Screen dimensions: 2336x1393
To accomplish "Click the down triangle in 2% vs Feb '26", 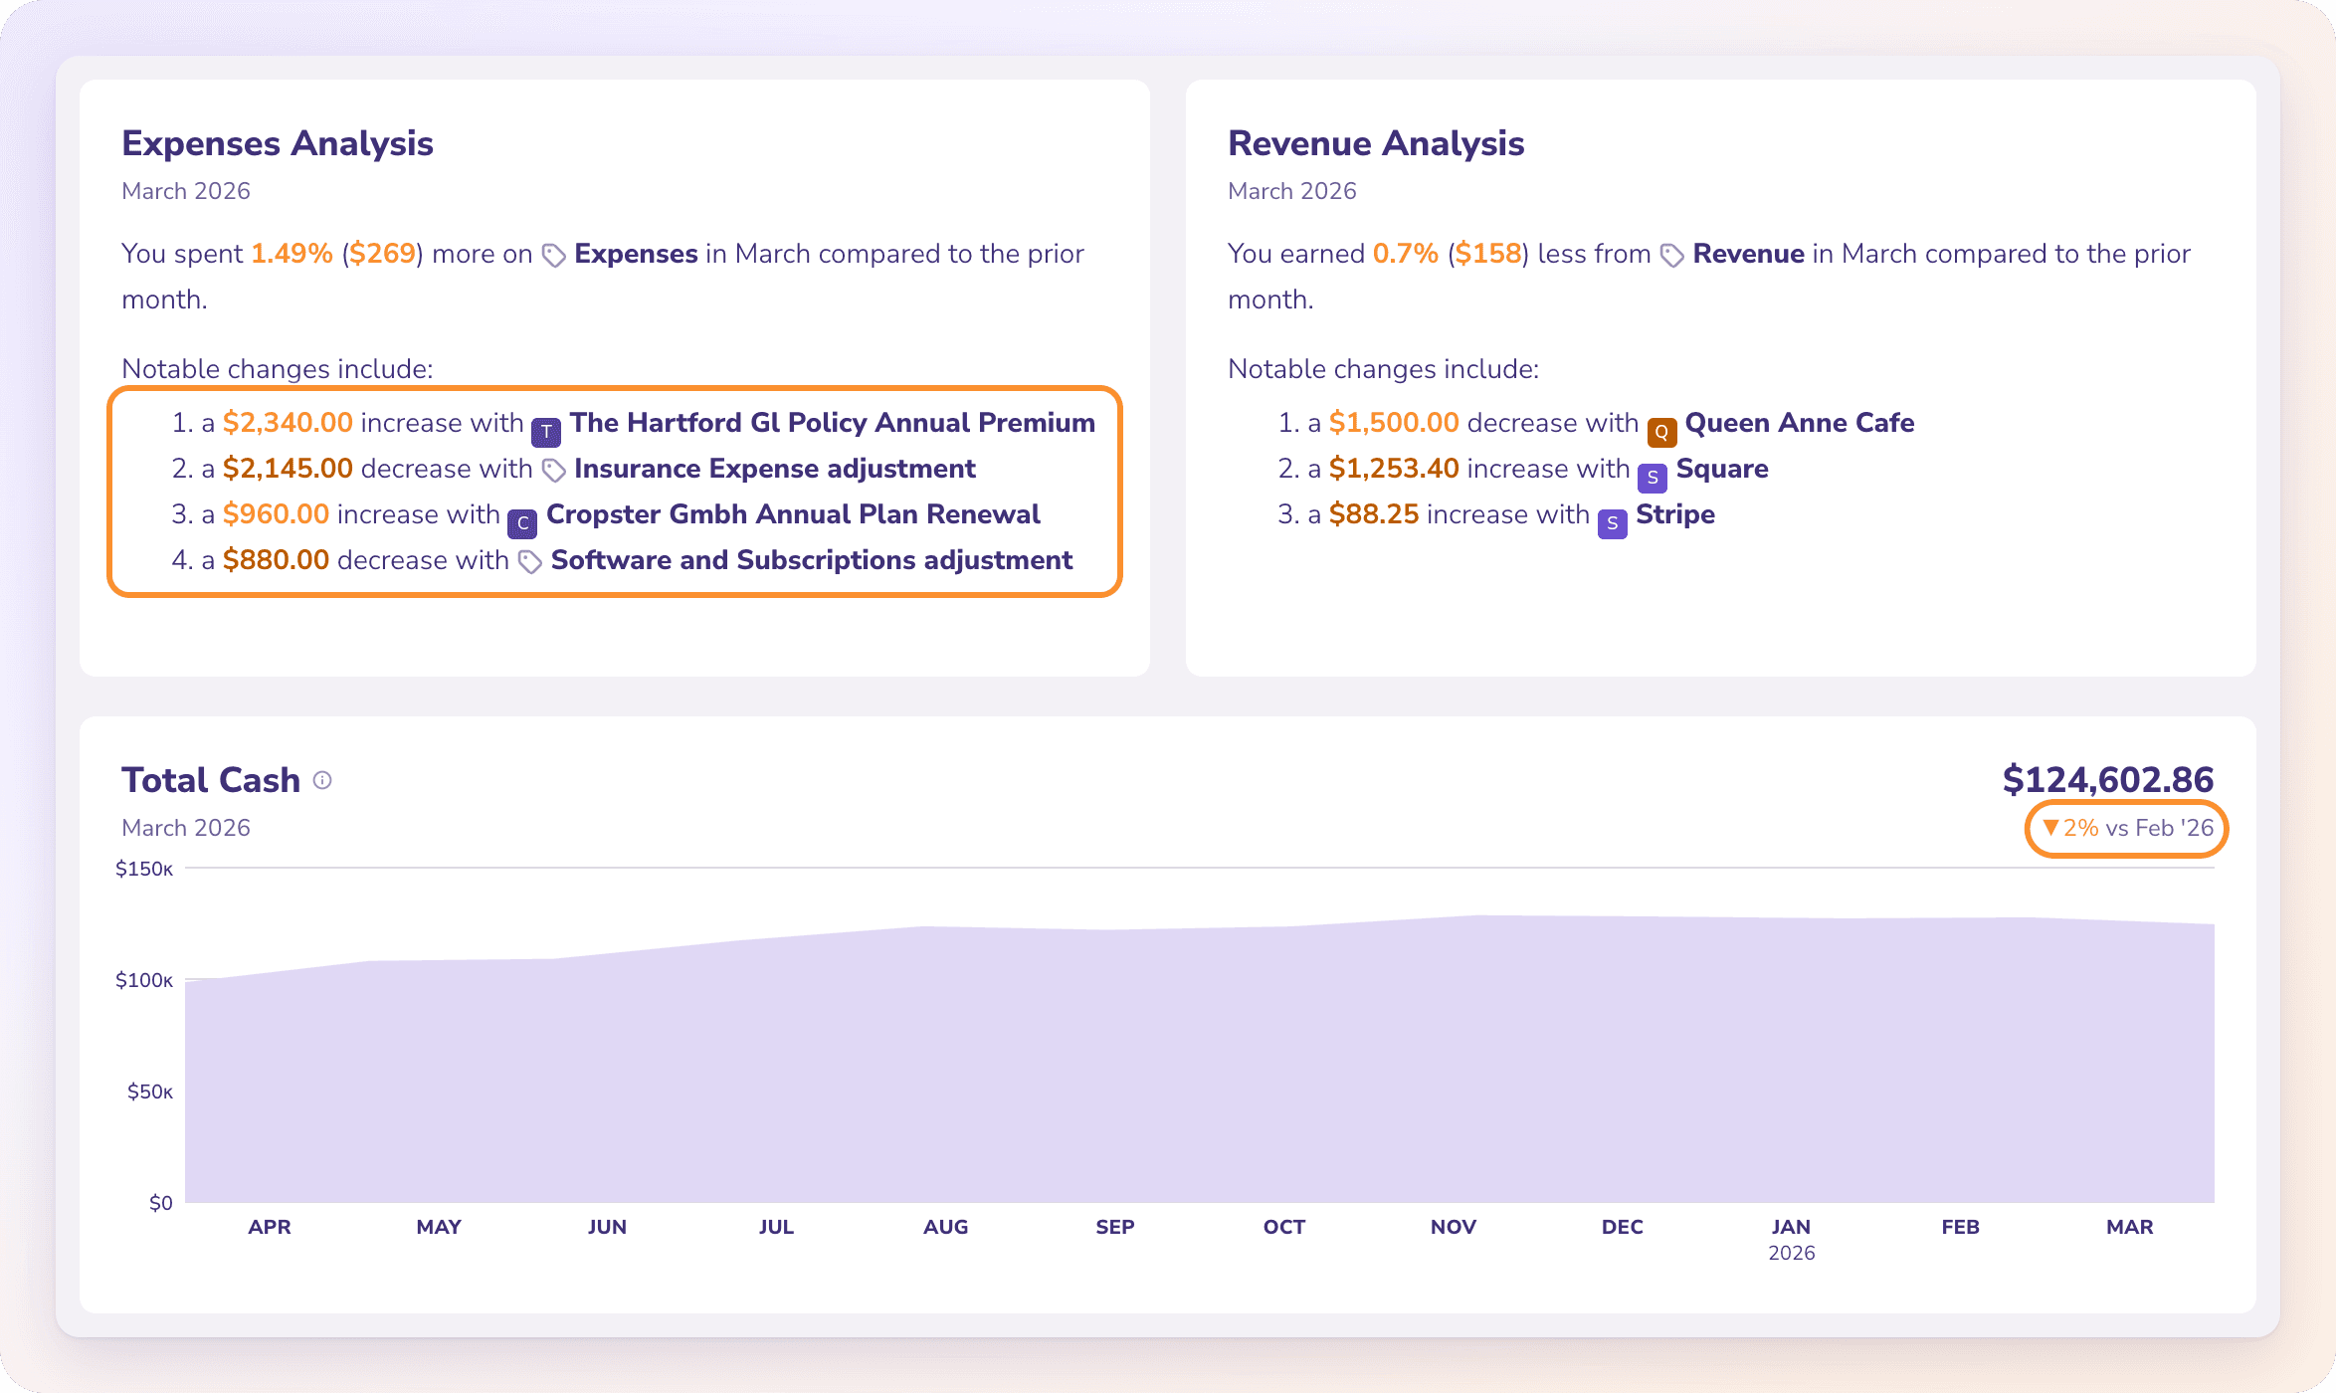I will click(x=2050, y=827).
